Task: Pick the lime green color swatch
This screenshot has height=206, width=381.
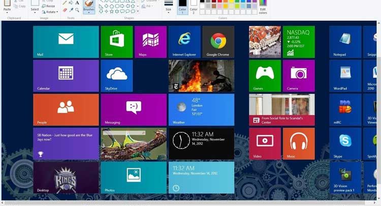Action: coord(237,6)
